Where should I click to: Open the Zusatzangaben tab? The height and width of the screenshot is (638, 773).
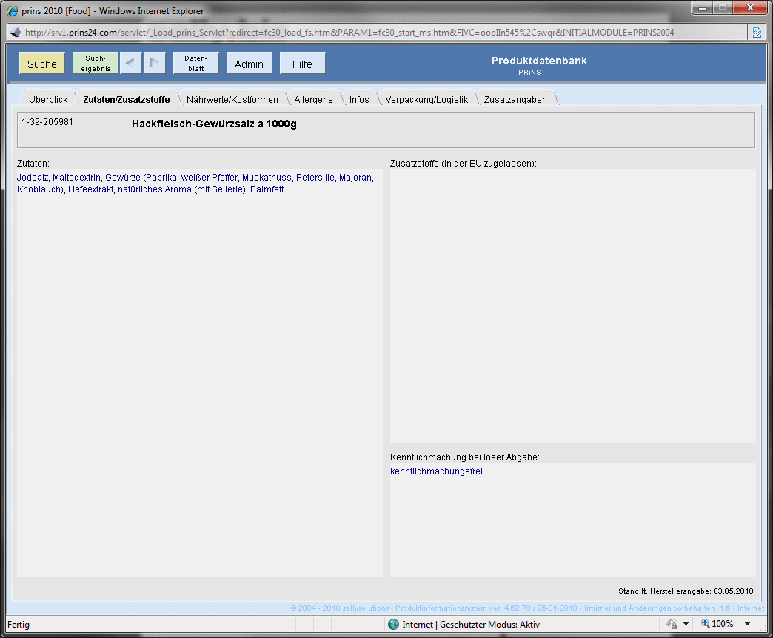point(515,99)
